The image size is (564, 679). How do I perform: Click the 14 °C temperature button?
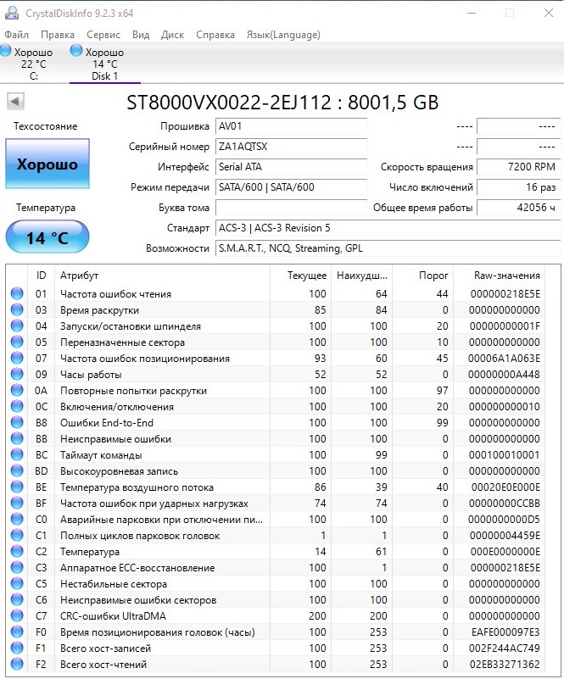[x=47, y=238]
